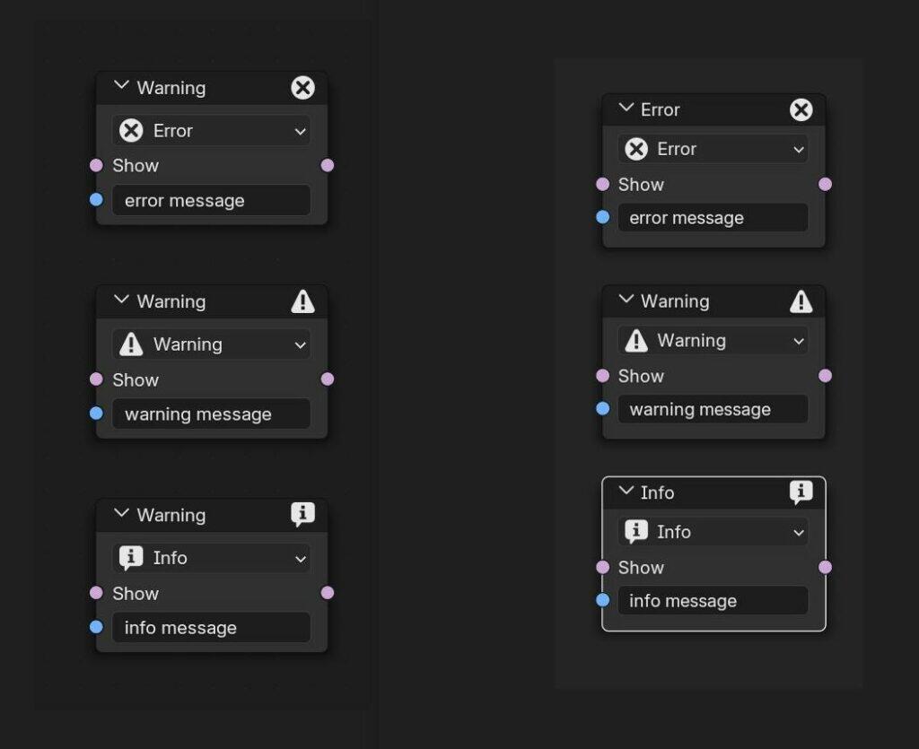Click the error X icon in the top-left Warning node header

point(303,88)
